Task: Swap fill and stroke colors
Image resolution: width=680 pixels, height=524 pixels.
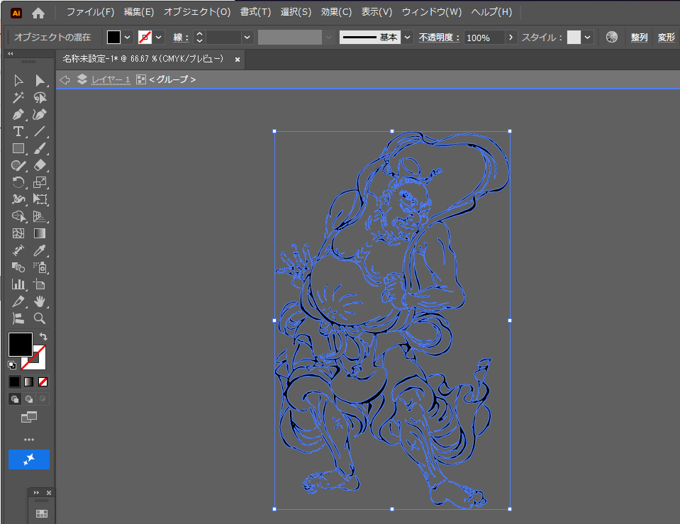Action: [x=43, y=336]
